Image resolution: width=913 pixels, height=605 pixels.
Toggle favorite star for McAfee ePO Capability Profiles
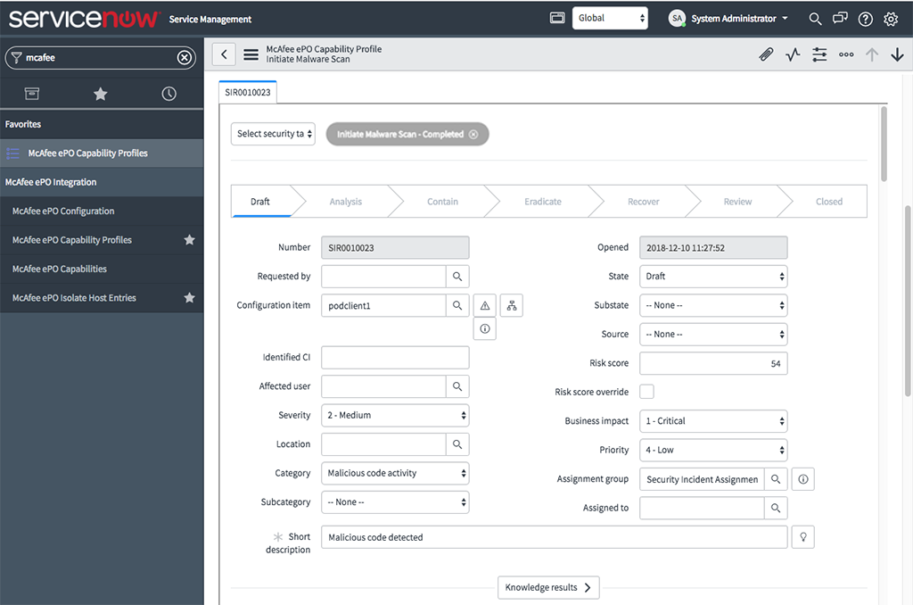coord(189,239)
